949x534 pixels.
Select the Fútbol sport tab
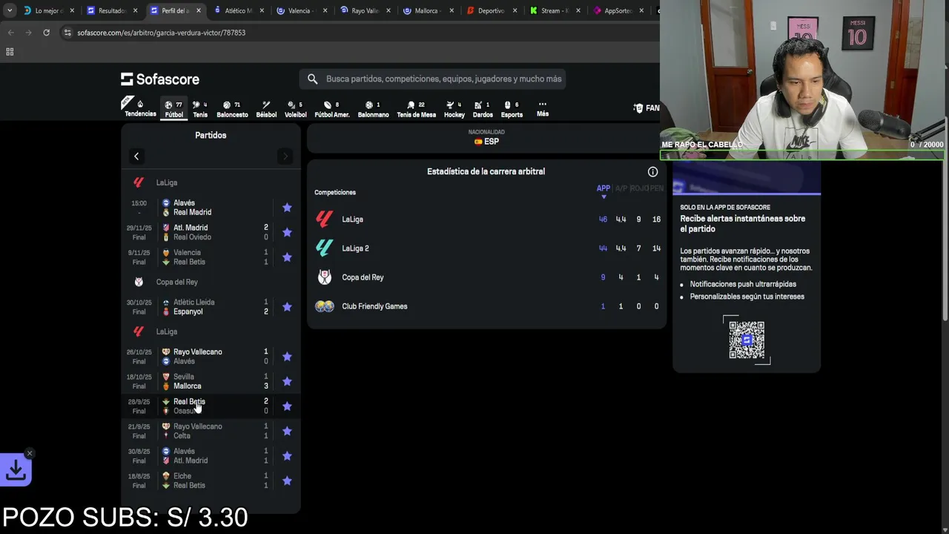[173, 109]
